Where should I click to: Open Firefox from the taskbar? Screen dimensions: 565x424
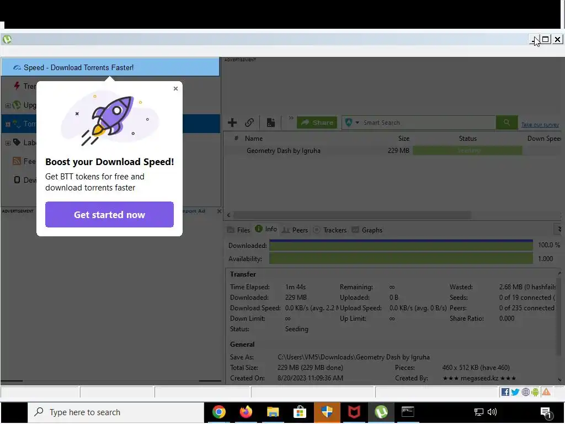coord(246,412)
